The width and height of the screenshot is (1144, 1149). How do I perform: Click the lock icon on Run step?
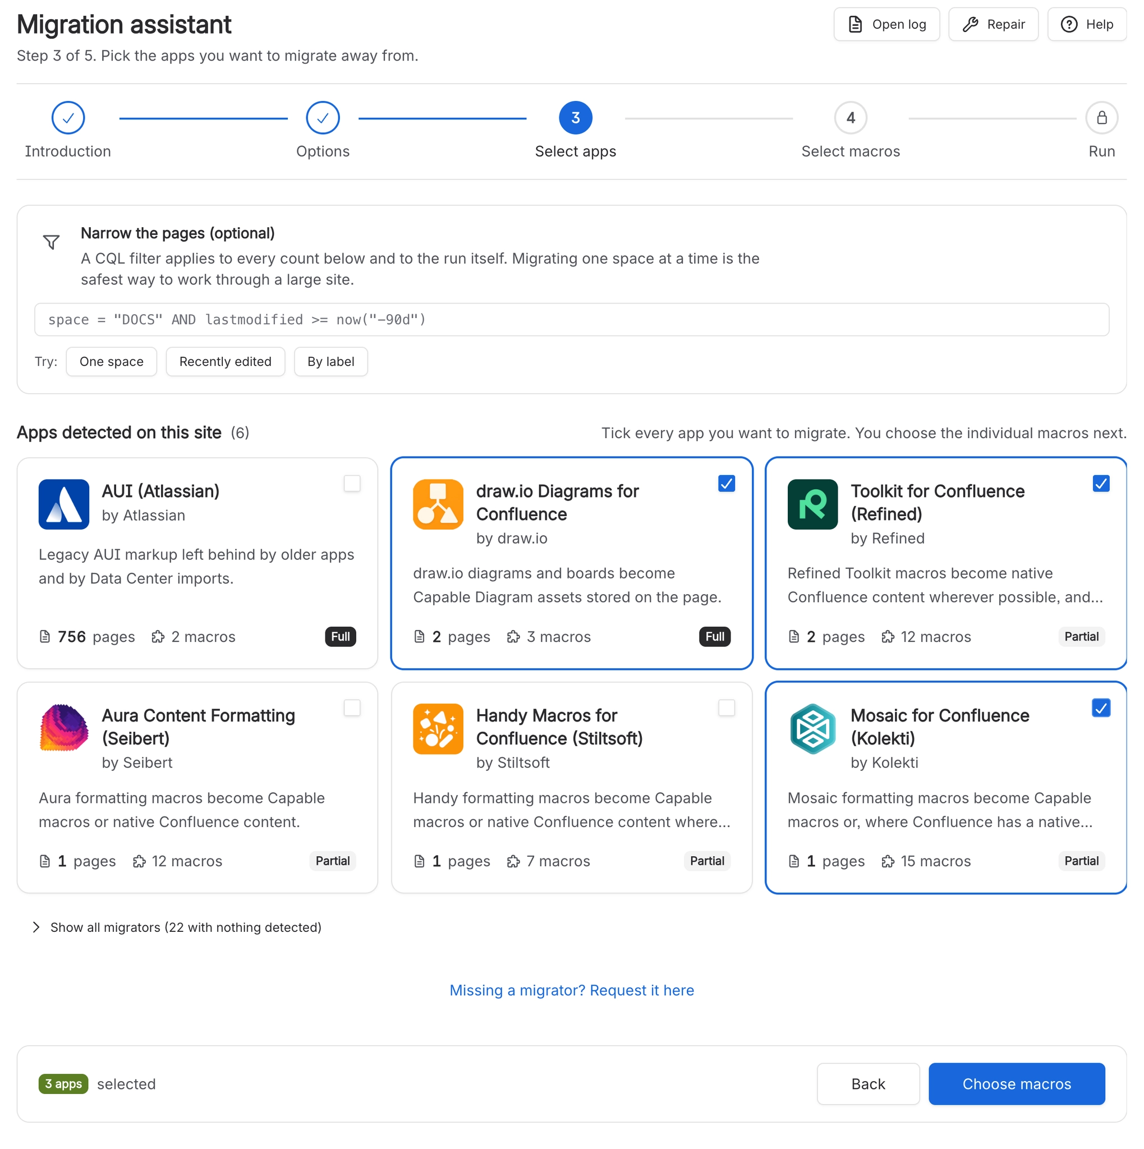point(1102,118)
